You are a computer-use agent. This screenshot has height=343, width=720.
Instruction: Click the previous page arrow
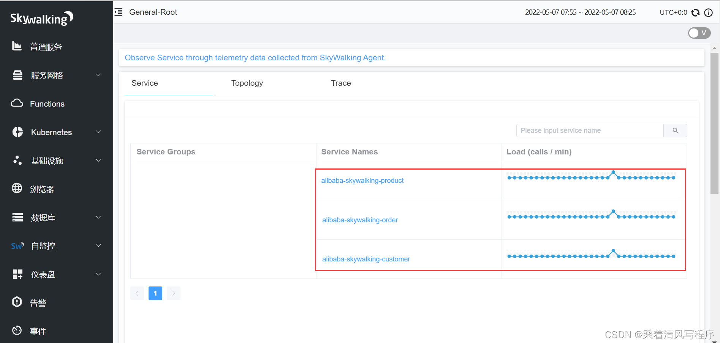pos(137,293)
